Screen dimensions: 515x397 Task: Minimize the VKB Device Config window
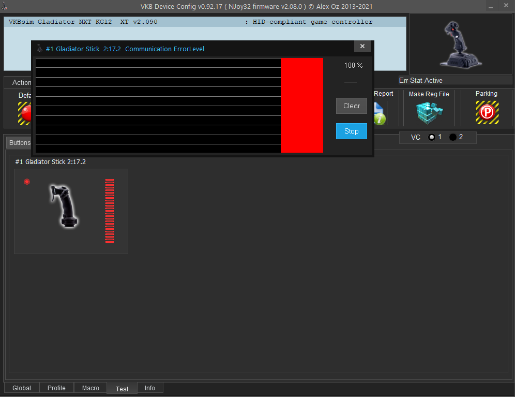[491, 6]
